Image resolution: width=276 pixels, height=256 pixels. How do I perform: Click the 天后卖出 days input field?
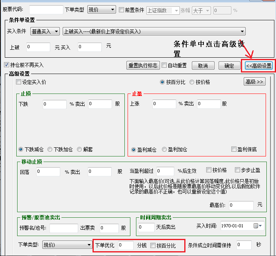coord(146,228)
